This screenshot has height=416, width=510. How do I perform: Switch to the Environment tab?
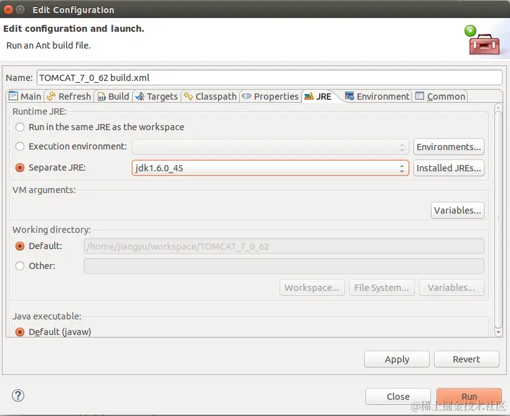[377, 97]
